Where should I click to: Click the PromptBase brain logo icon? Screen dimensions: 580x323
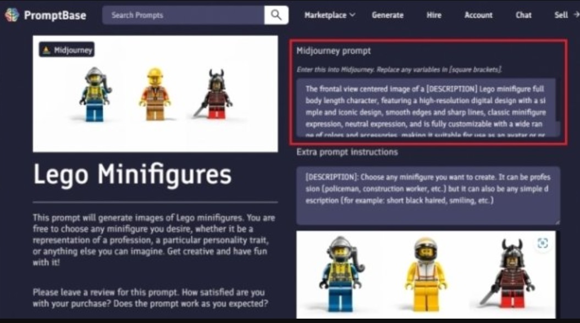pos(12,15)
